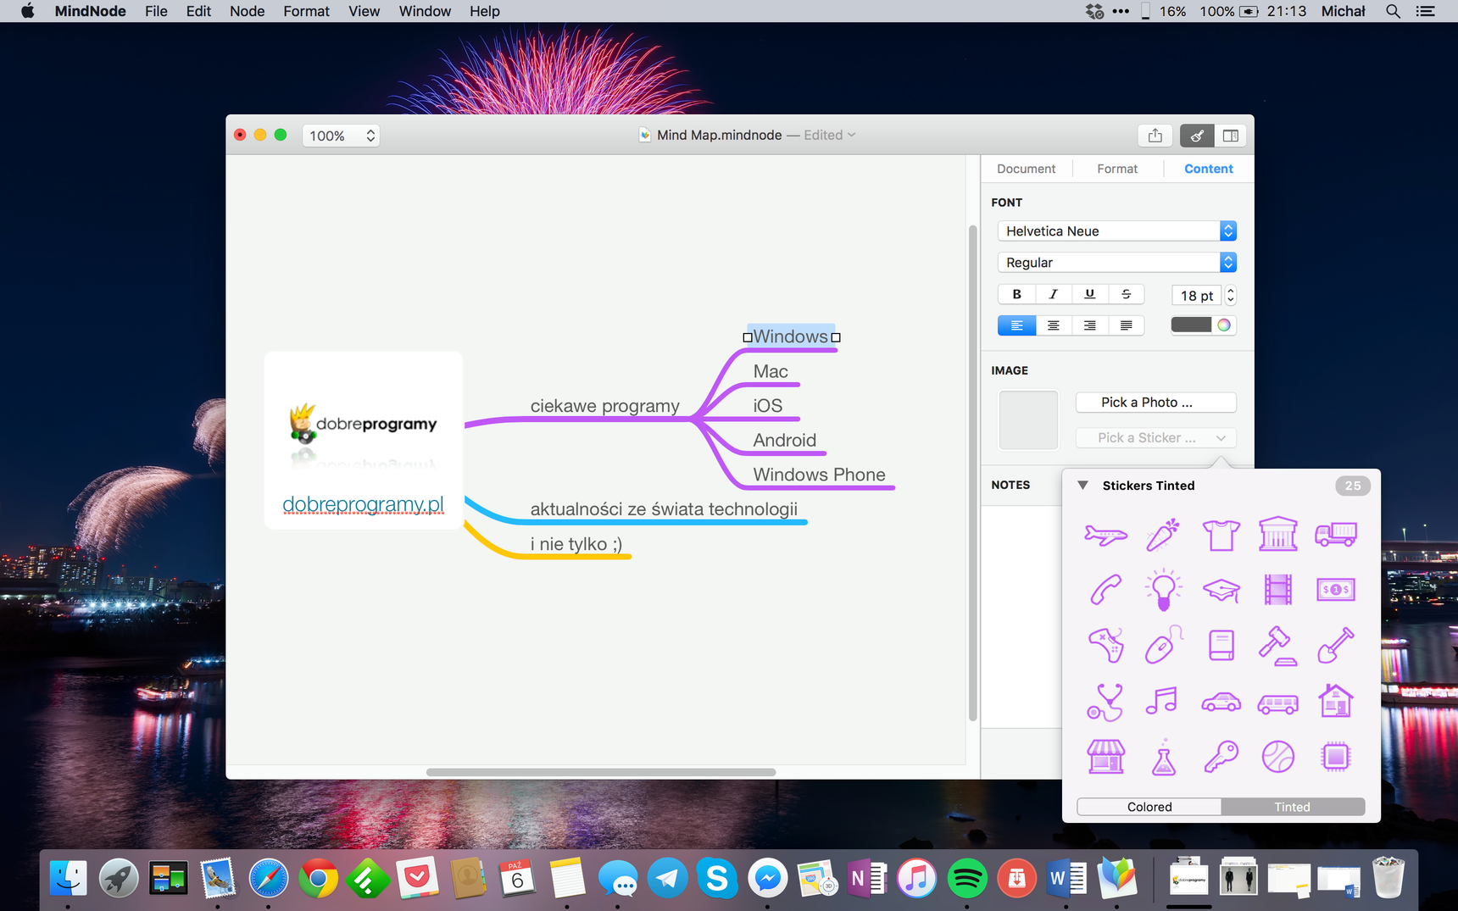Pick the telephone handset sticker
The image size is (1458, 911).
[1105, 590]
